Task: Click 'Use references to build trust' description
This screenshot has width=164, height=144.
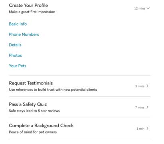Action: point(53,90)
